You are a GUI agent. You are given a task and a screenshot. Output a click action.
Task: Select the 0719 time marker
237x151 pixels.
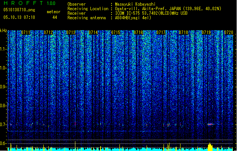[206, 32]
